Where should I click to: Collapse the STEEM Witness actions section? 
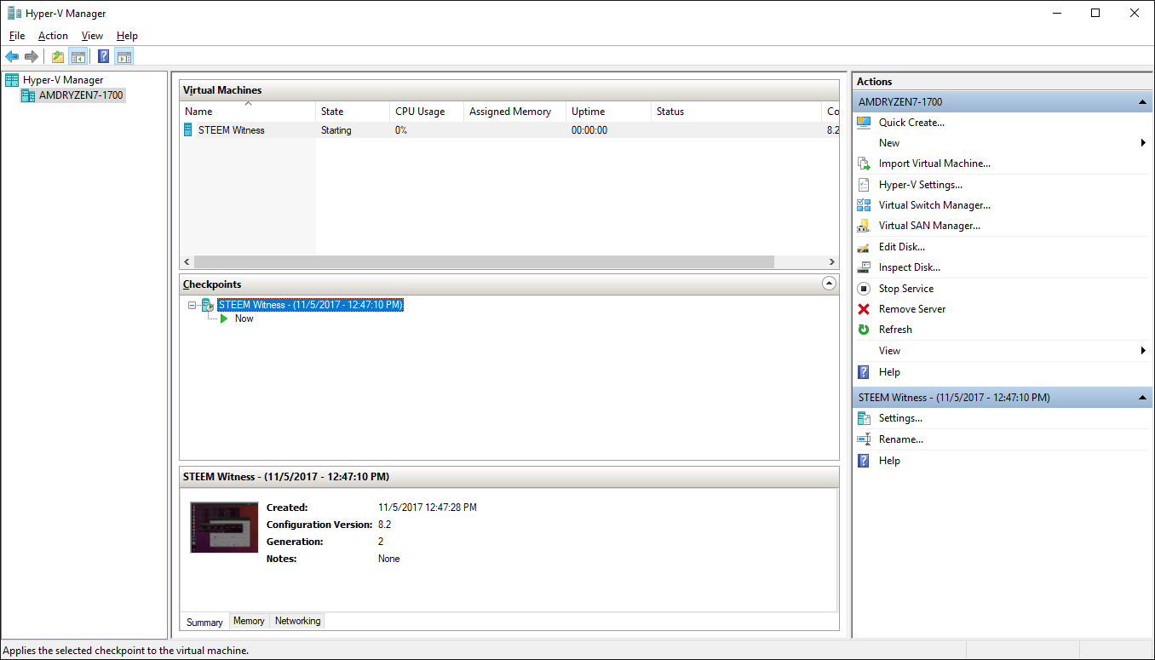tap(1143, 398)
